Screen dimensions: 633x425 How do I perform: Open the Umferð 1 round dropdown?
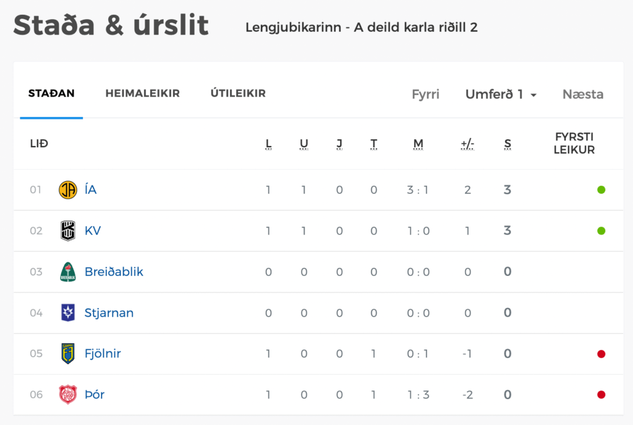501,94
